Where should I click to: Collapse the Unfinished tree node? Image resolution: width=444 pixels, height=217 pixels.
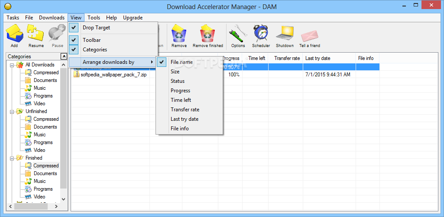point(12,111)
